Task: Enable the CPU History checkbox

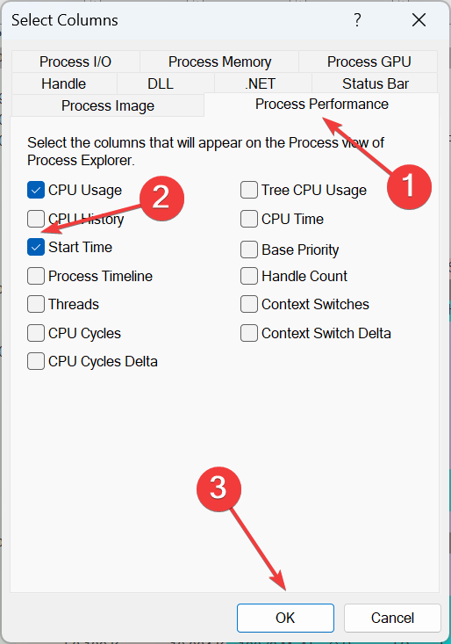Action: pos(36,219)
